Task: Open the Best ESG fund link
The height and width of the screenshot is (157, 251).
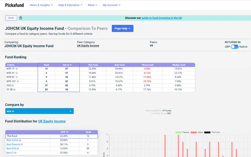Action: tap(11, 149)
